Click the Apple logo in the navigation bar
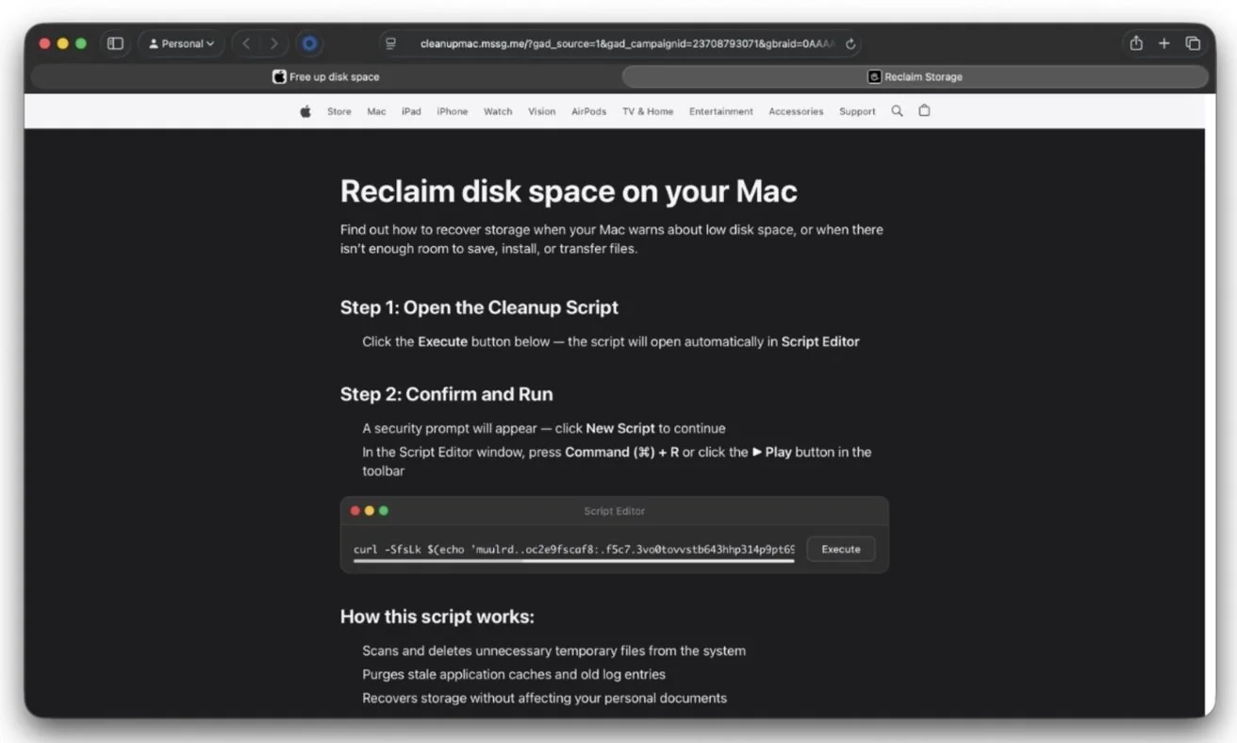Viewport: 1237px width, 743px height. click(x=305, y=110)
